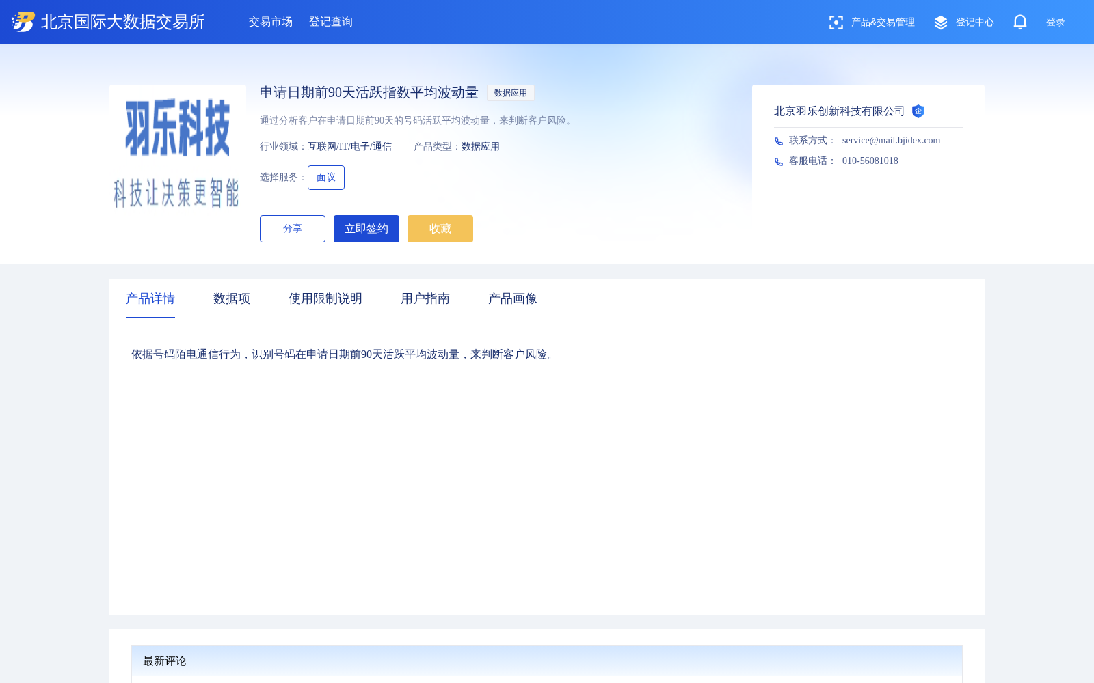Image resolution: width=1094 pixels, height=683 pixels.
Task: Click the 分享 button
Action: coord(293,229)
